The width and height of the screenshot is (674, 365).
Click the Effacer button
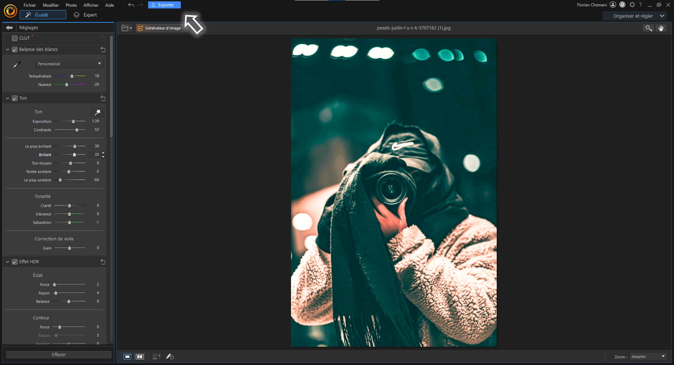pos(59,355)
